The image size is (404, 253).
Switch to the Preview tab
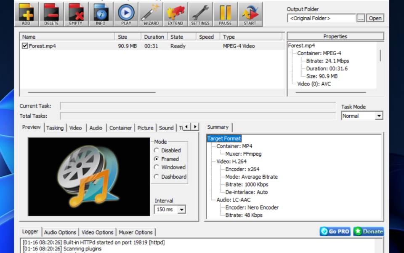(32, 127)
